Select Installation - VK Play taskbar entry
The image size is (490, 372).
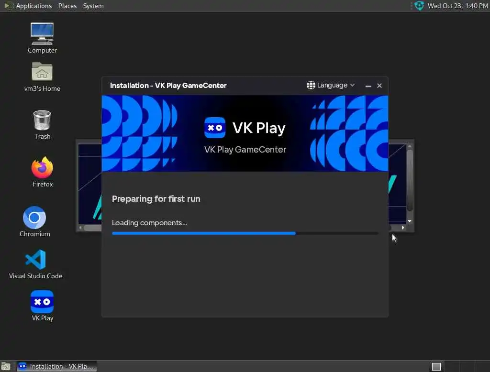pos(56,366)
